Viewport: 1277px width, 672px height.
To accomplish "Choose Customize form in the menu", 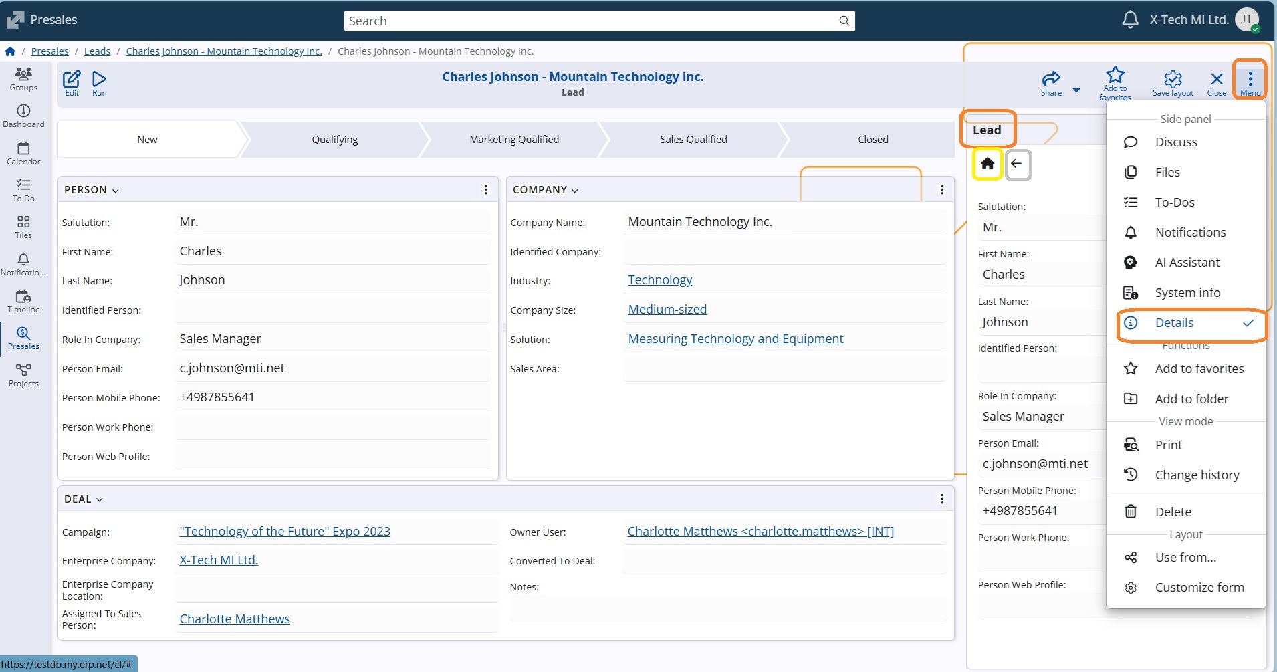I will pos(1199,588).
